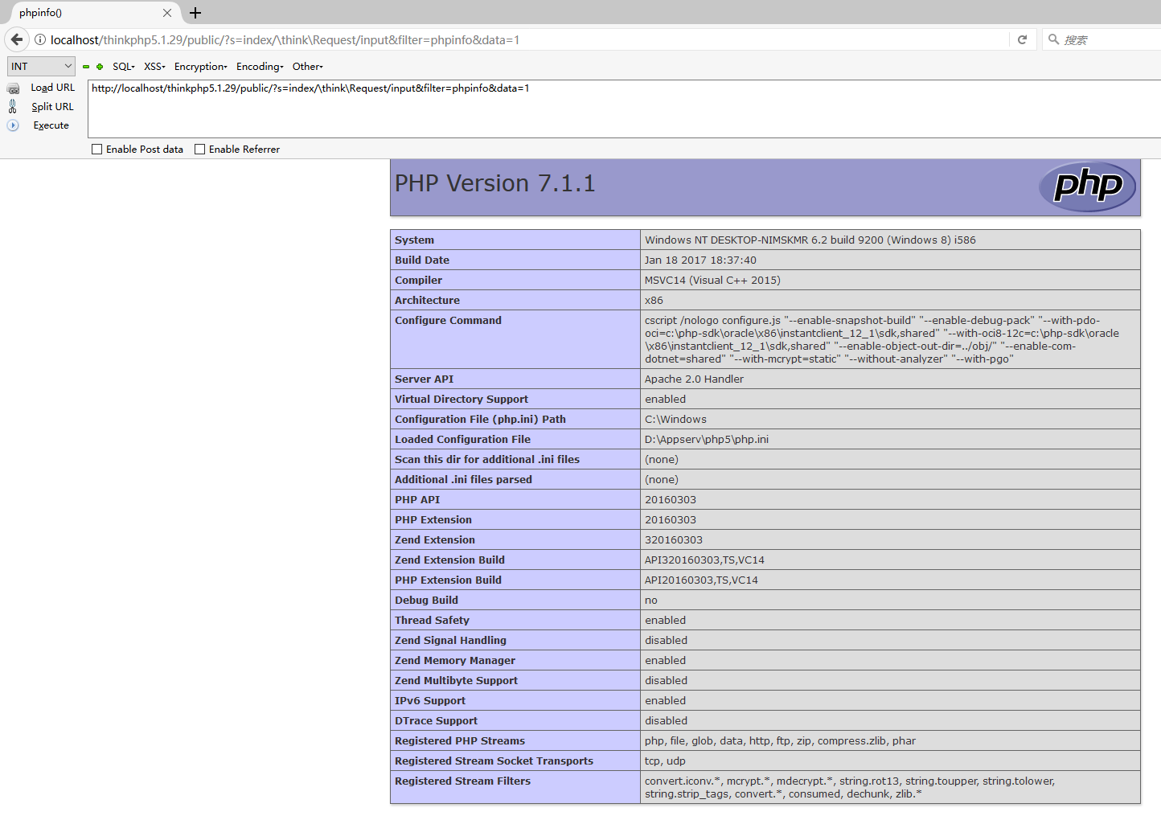Click the Compiler value MSVC14
The width and height of the screenshot is (1161, 816).
[x=712, y=280]
